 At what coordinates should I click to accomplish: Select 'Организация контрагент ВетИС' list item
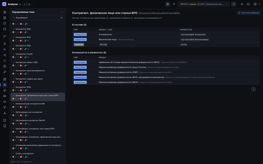38,122
